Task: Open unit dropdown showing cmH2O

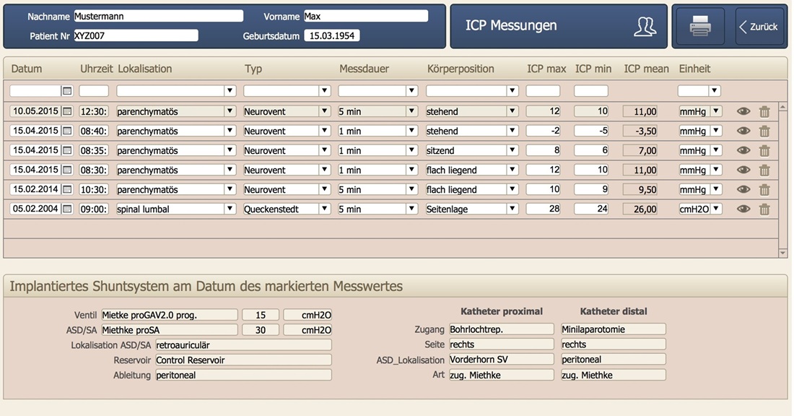Action: (715, 209)
